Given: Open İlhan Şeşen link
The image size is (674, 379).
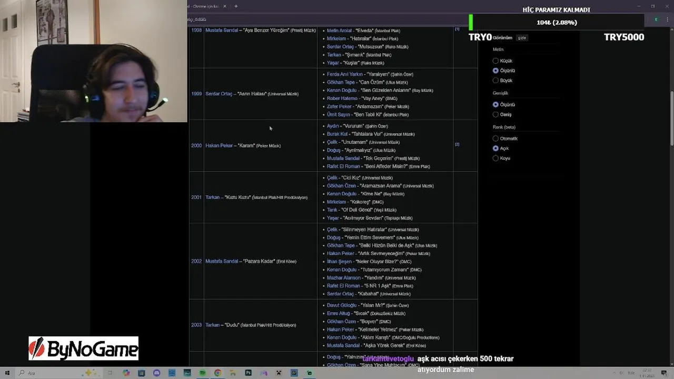Looking at the screenshot, I should pyautogui.click(x=339, y=262).
